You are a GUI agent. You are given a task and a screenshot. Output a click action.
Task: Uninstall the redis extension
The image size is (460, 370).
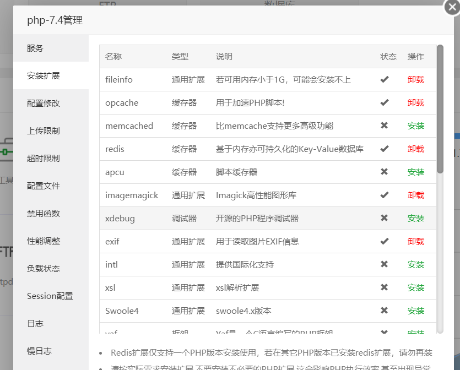click(416, 149)
